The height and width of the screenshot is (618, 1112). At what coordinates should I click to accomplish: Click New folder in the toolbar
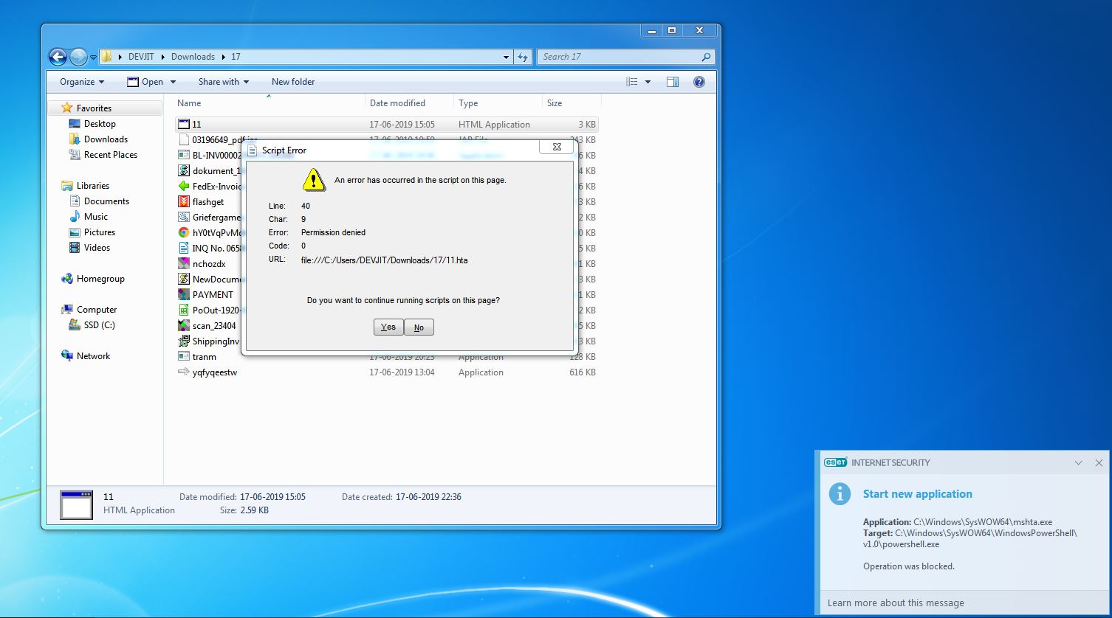point(293,82)
